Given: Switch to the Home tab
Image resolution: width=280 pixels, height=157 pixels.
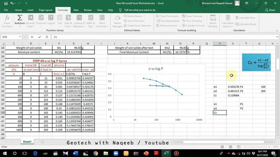Looking at the screenshot, I should pyautogui.click(x=18, y=10).
